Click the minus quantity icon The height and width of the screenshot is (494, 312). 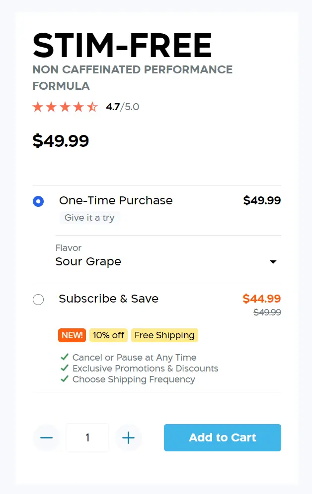pyautogui.click(x=46, y=437)
